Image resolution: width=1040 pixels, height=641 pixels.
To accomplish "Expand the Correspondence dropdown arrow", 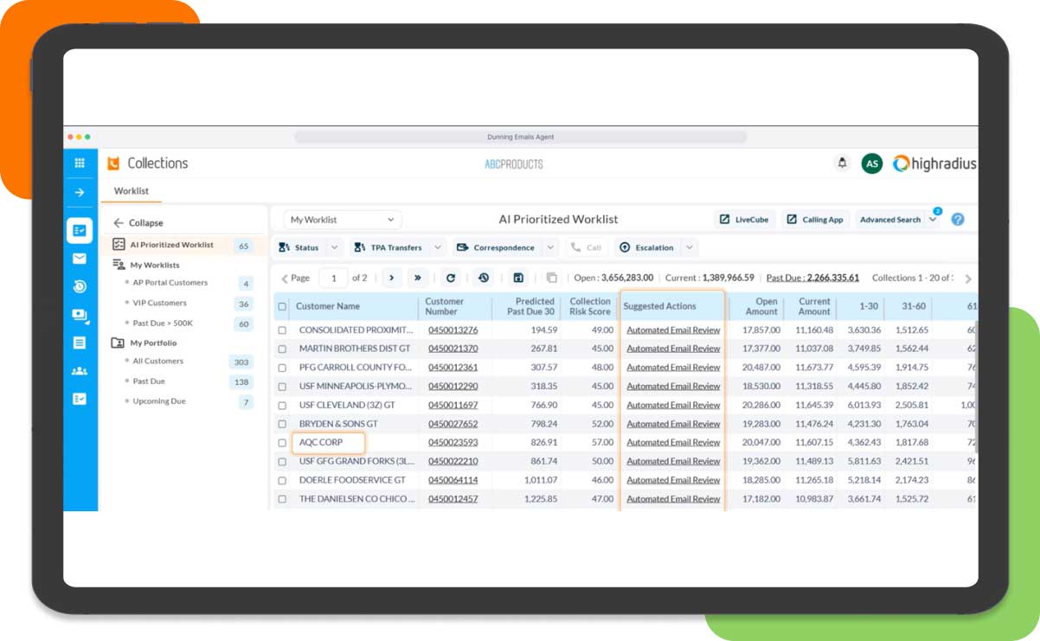I will pyautogui.click(x=550, y=247).
